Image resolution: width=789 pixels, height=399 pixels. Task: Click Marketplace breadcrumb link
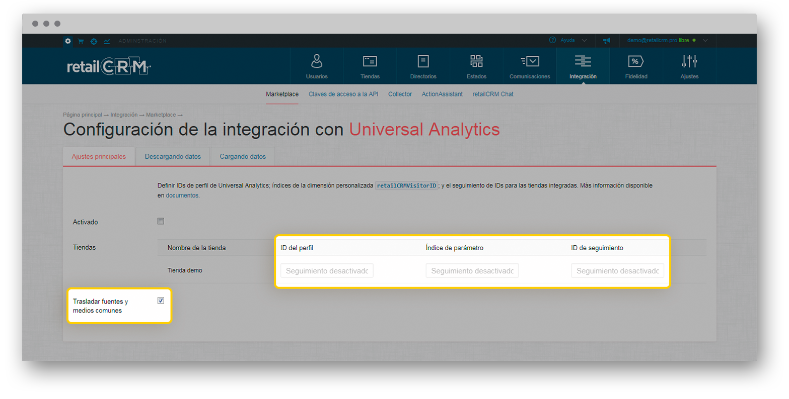point(161,115)
